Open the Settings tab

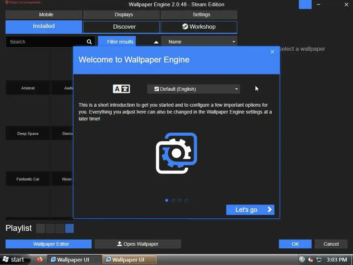click(x=199, y=14)
